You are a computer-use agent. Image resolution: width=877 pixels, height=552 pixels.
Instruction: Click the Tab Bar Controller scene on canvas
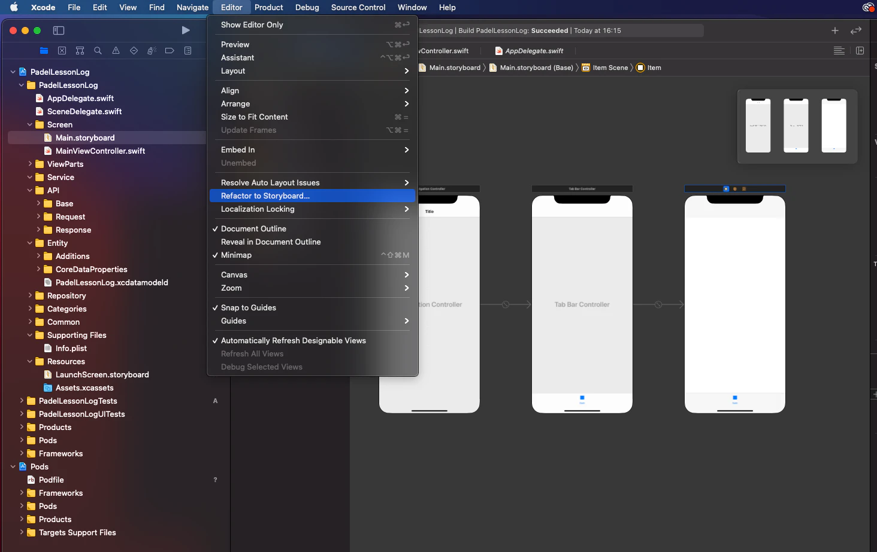pos(582,304)
